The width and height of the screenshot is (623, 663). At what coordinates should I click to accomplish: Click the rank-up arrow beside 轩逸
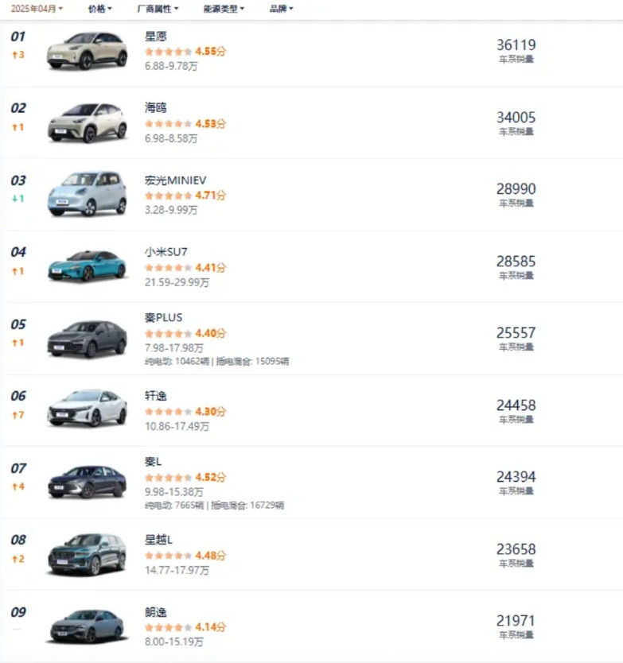tap(18, 415)
